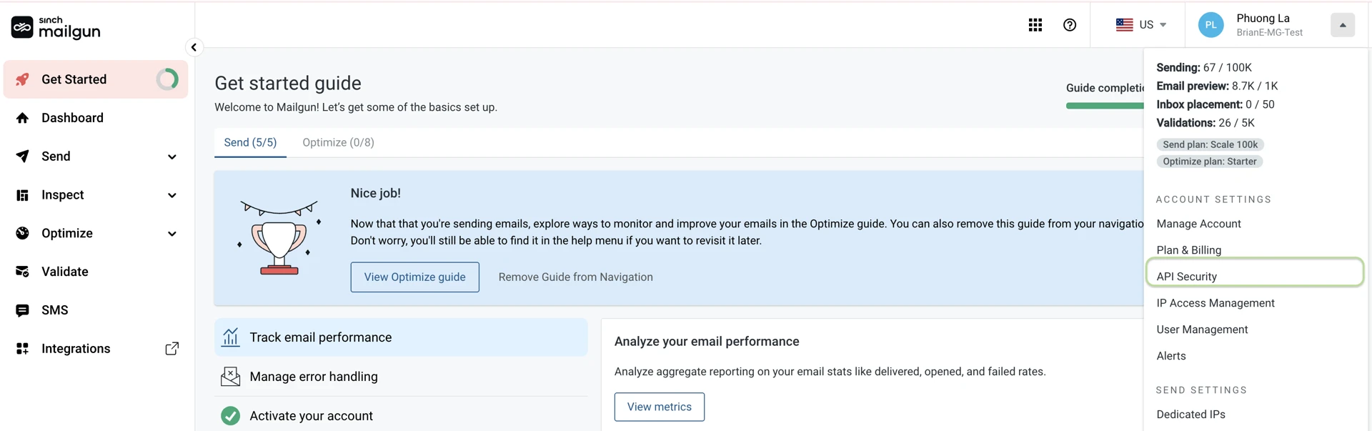Image resolution: width=1372 pixels, height=431 pixels.
Task: Open the US region dropdown
Action: click(x=1141, y=25)
